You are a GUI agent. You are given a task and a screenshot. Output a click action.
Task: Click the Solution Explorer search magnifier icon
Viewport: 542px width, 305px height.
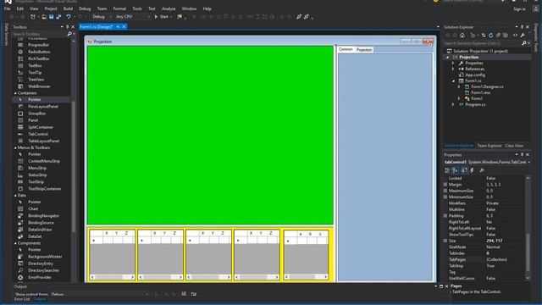point(524,43)
